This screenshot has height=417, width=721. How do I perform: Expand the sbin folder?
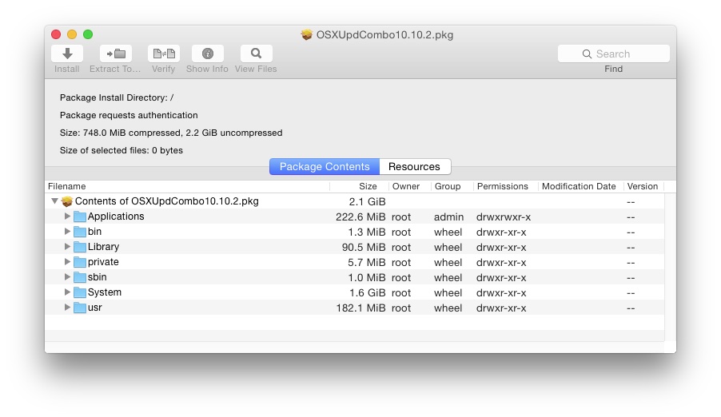(x=67, y=276)
